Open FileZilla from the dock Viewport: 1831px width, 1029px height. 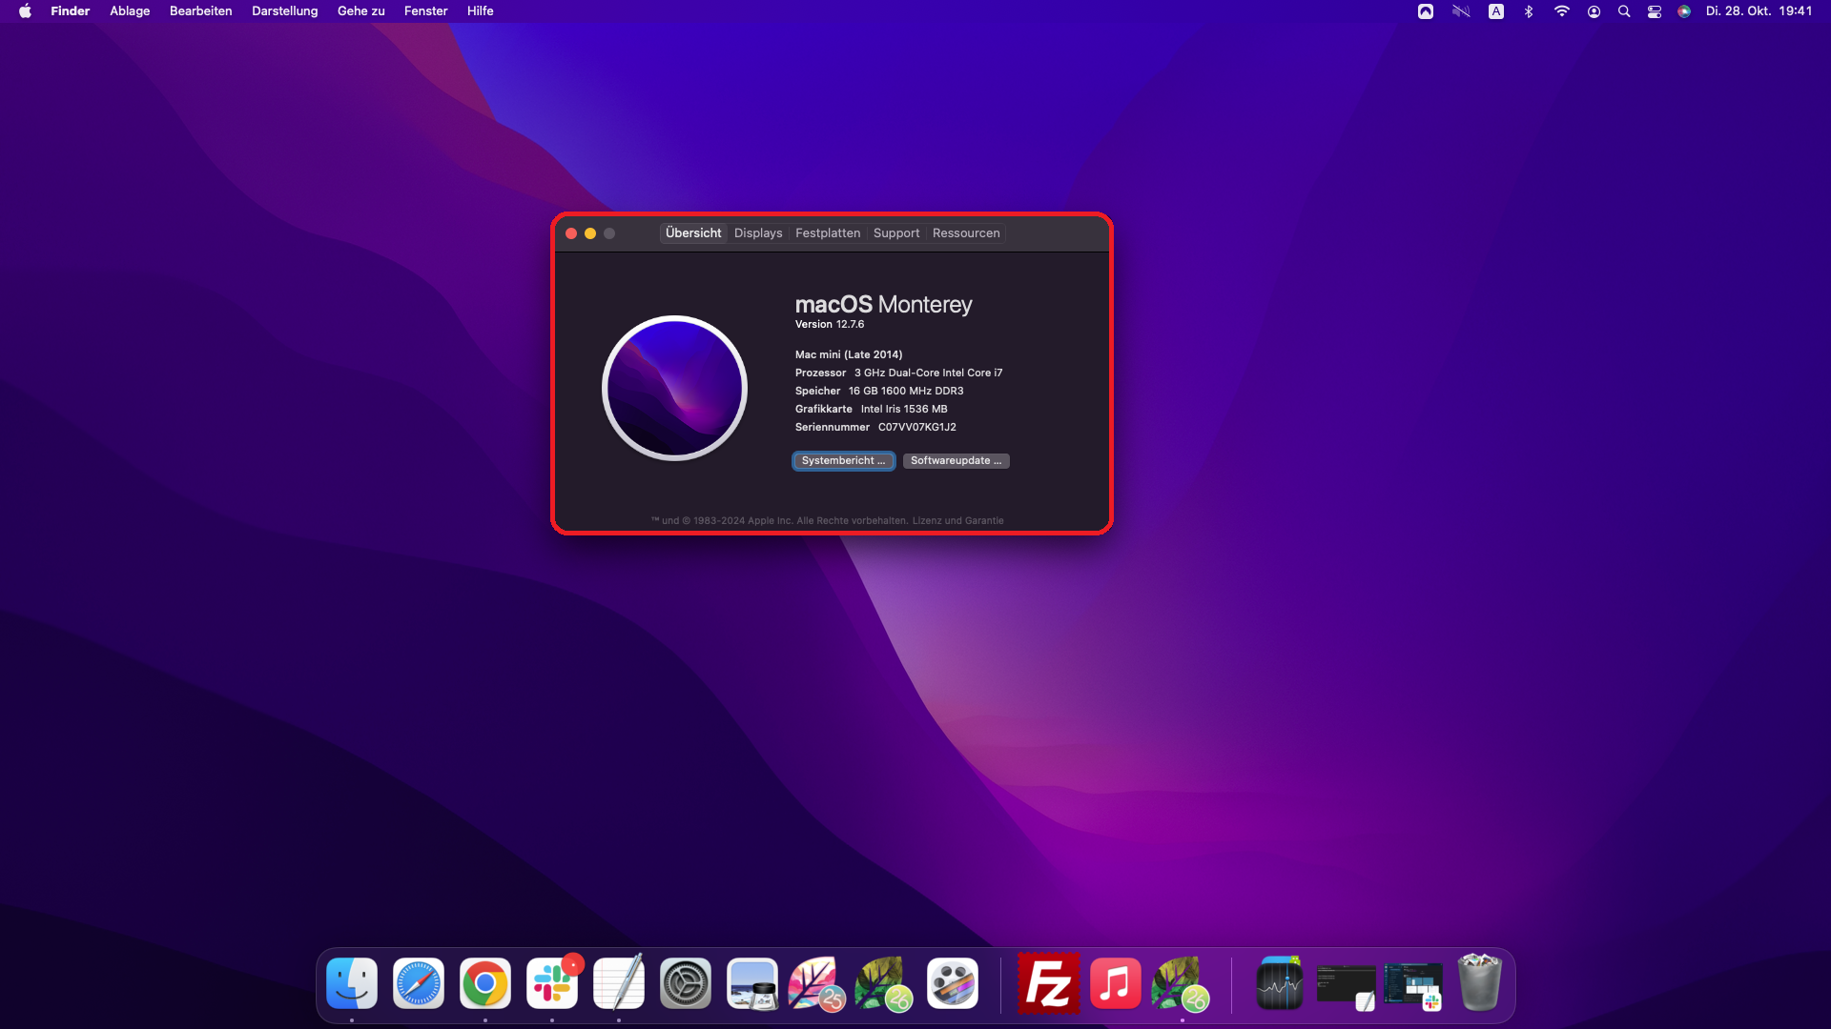click(1048, 983)
